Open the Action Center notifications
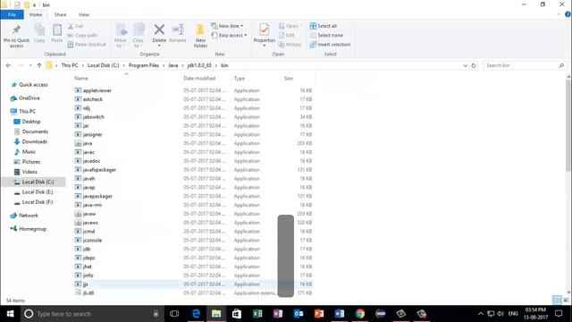The image size is (572, 322). click(x=559, y=314)
